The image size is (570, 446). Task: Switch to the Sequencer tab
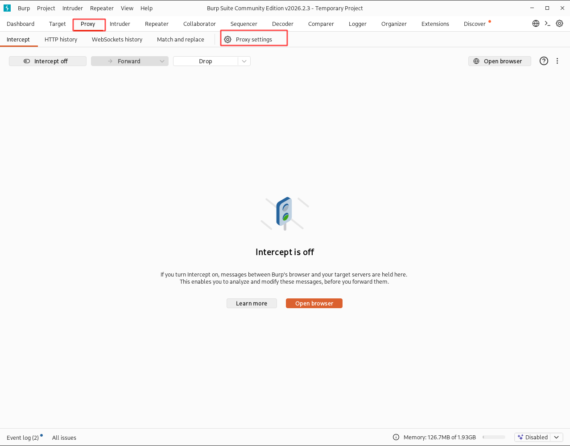pyautogui.click(x=244, y=24)
